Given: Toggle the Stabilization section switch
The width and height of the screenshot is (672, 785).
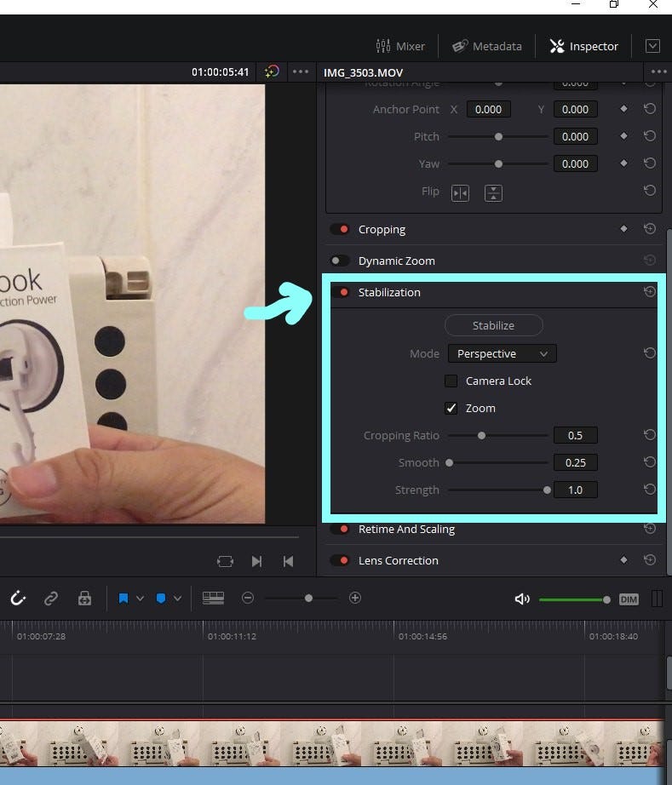Looking at the screenshot, I should tap(340, 292).
